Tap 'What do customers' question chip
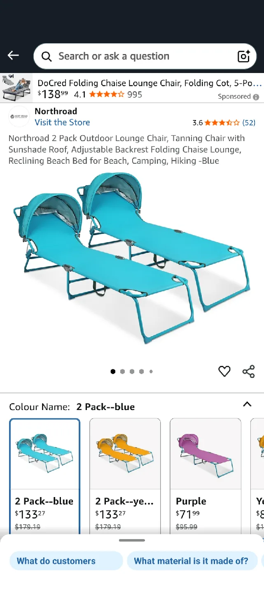The width and height of the screenshot is (264, 594). (x=66, y=561)
